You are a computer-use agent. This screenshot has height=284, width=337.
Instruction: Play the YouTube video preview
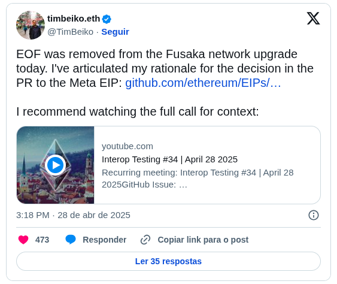[x=56, y=165]
